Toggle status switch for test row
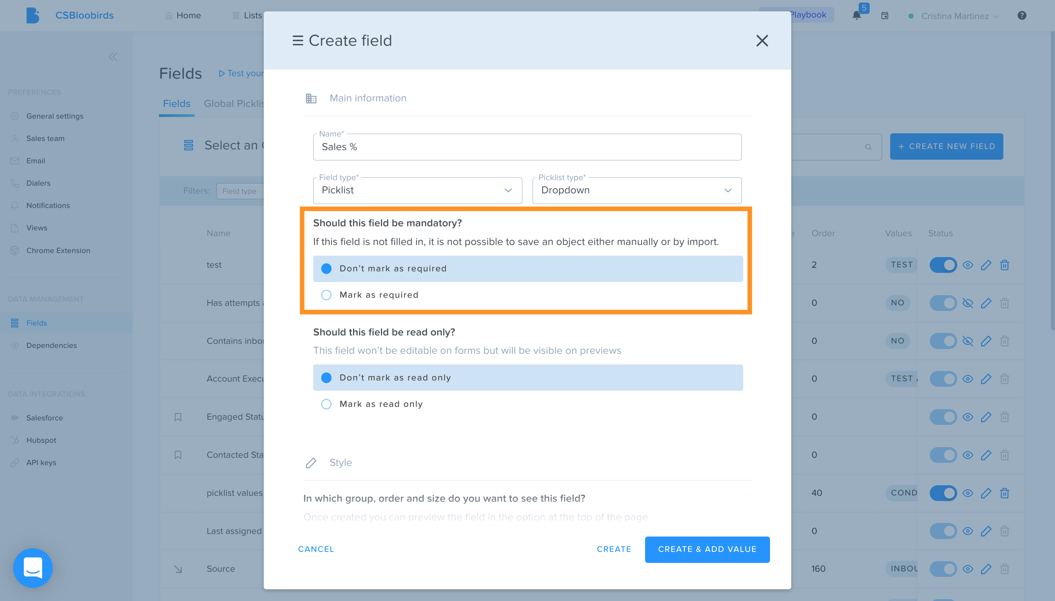Viewport: 1055px width, 601px height. [943, 265]
